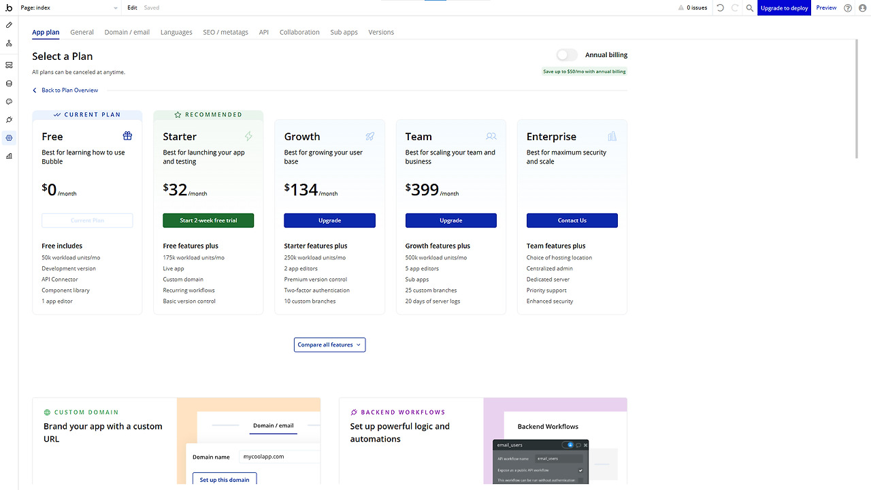The image size is (871, 490).
Task: Click the storefront-shaped icon in the left sidebar
Action: coord(9,65)
